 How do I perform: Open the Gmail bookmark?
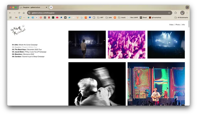point(16,18)
